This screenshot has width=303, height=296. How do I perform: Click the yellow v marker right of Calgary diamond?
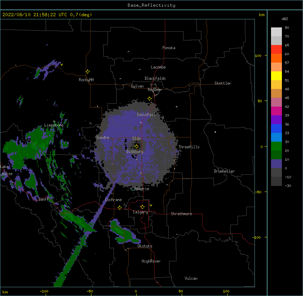point(151,205)
